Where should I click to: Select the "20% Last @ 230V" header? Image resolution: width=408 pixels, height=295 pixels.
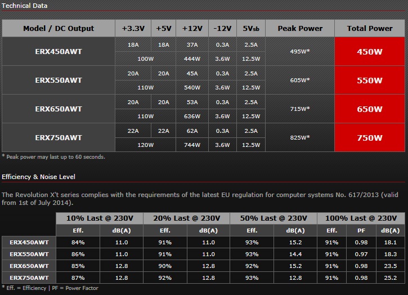tap(186, 218)
